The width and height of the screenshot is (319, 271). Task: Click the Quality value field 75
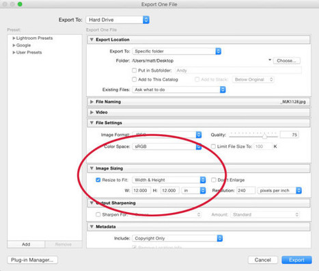[x=290, y=135]
